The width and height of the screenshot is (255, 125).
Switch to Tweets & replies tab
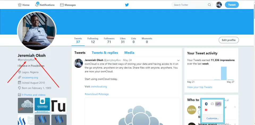[105, 53]
